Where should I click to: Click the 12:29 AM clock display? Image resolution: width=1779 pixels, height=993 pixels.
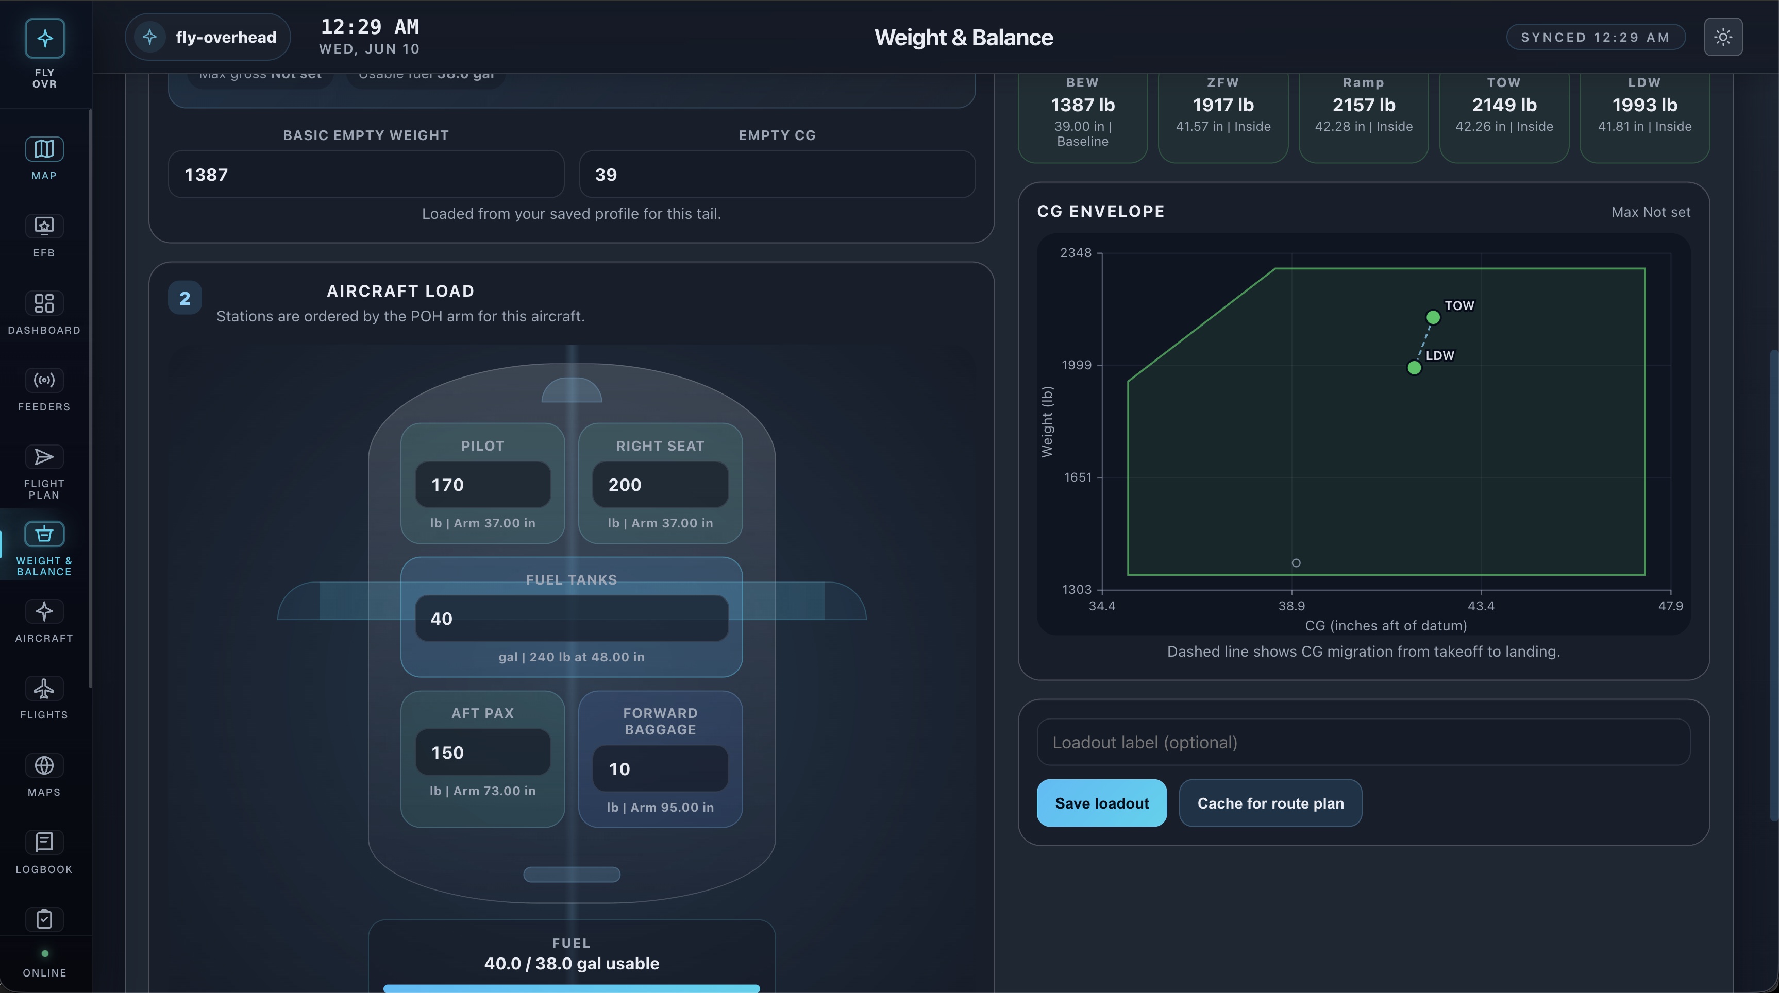coord(370,27)
